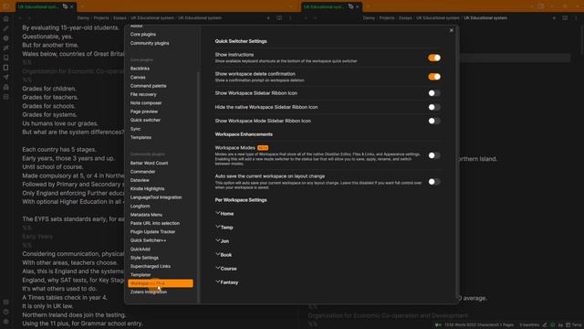Select Page preview in settings sidebar

point(144,111)
